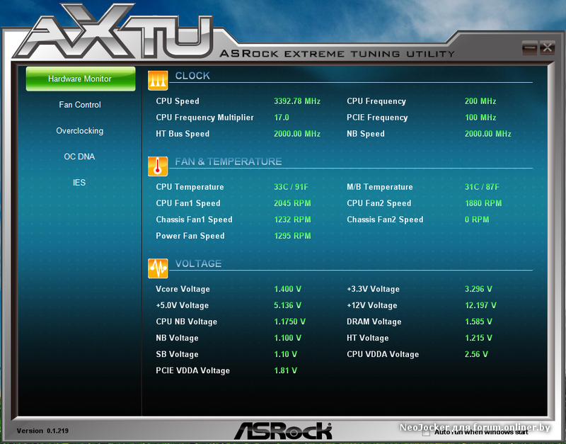Click Chassis Fan2 Speed value 0 RPM

[477, 220]
